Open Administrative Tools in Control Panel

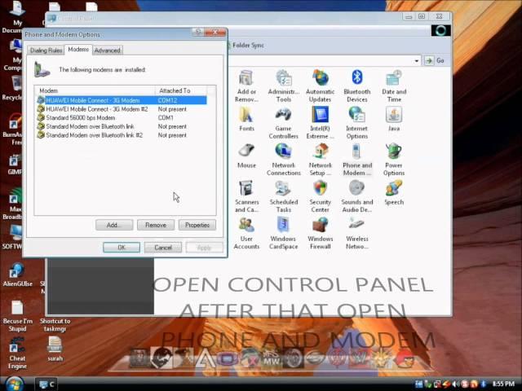[283, 86]
